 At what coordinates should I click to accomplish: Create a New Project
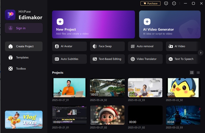[x=93, y=25]
